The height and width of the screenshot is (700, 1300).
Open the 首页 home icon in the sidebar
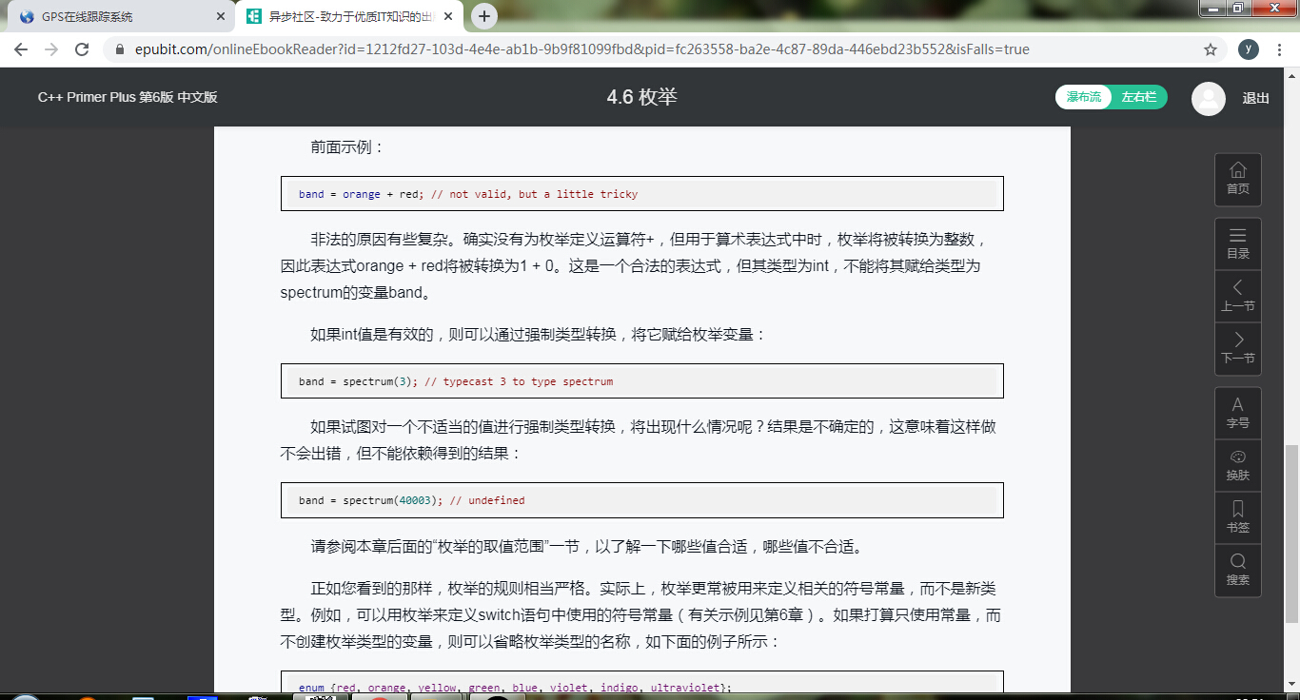1237,179
